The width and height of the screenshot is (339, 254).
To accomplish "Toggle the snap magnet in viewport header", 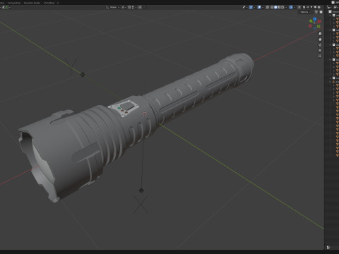I will [129, 7].
